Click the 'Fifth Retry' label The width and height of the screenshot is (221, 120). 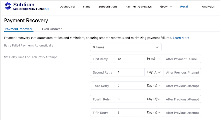(x=100, y=113)
